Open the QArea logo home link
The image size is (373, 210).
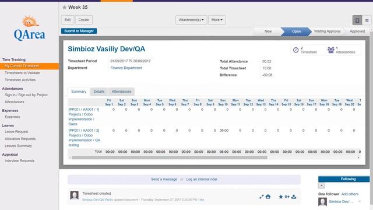(x=30, y=28)
